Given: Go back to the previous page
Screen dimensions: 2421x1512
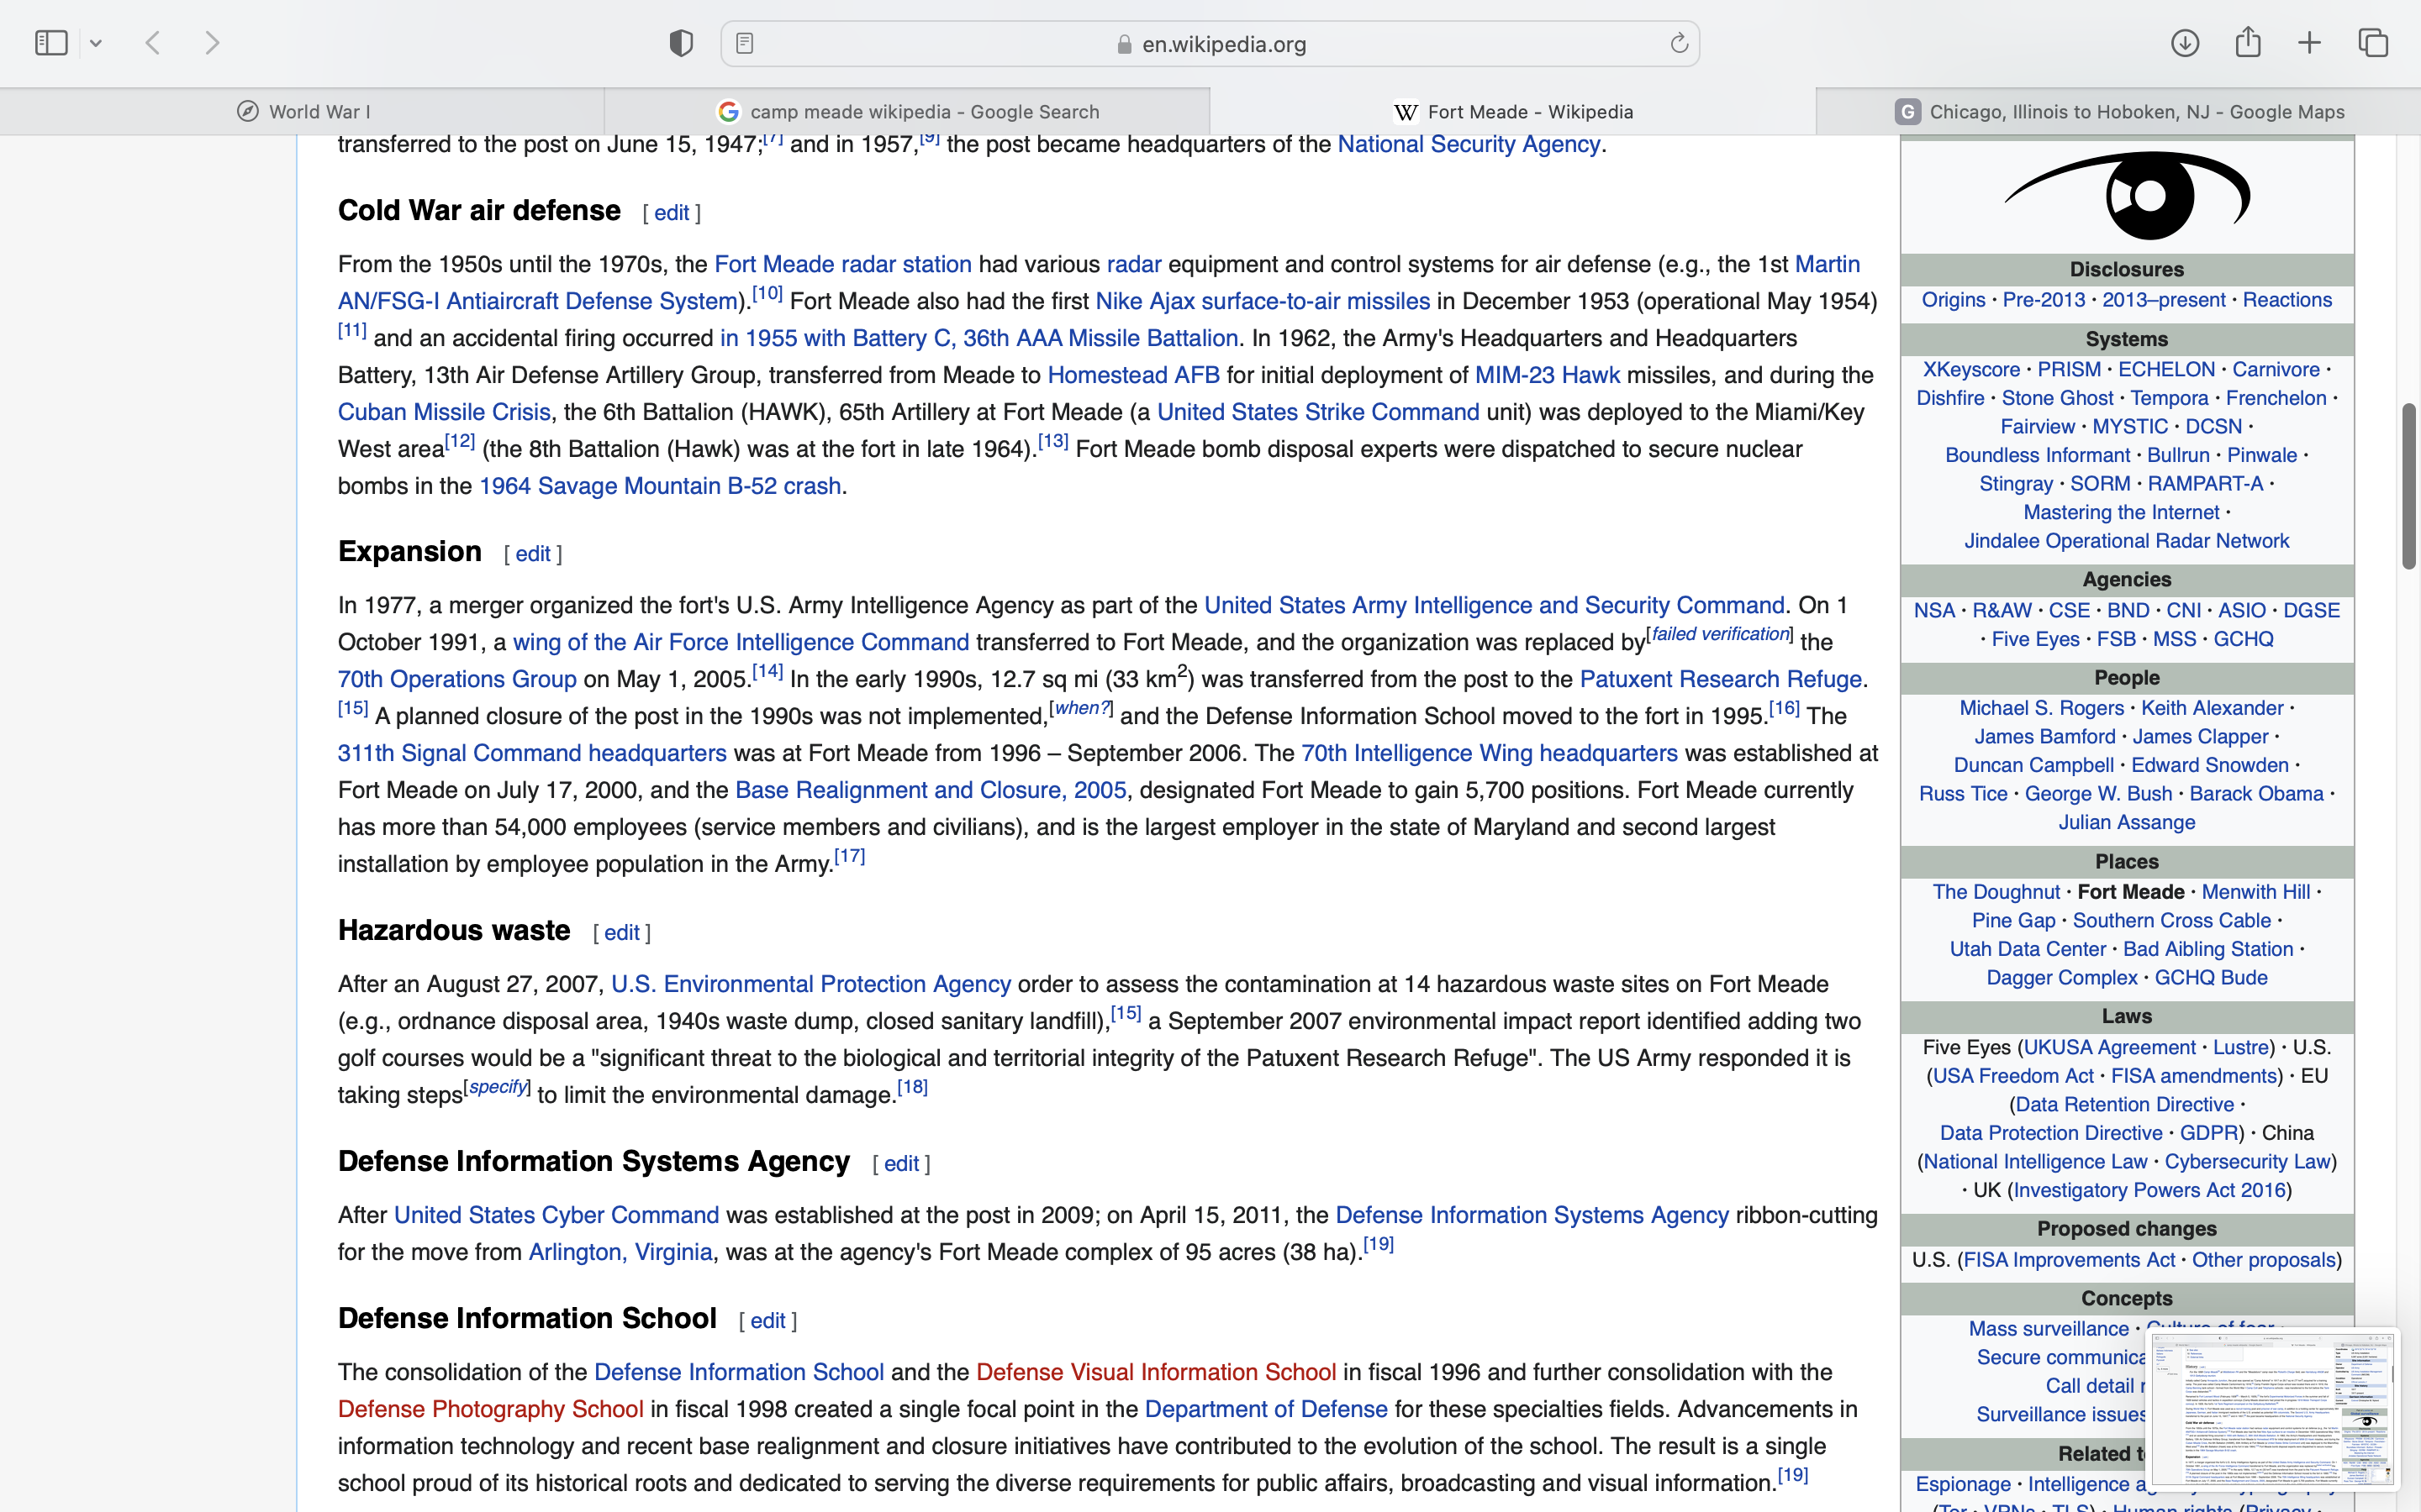Looking at the screenshot, I should [x=153, y=43].
